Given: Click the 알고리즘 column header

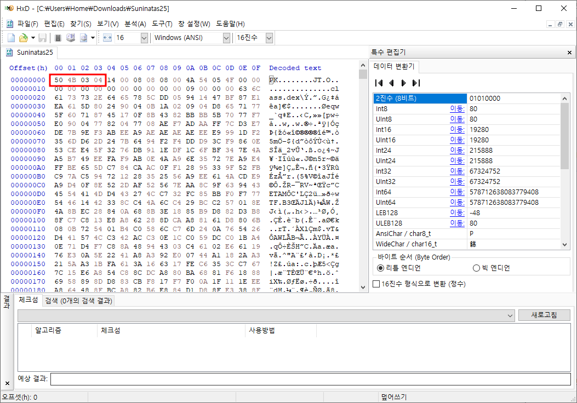Looking at the screenshot, I should [64, 331].
